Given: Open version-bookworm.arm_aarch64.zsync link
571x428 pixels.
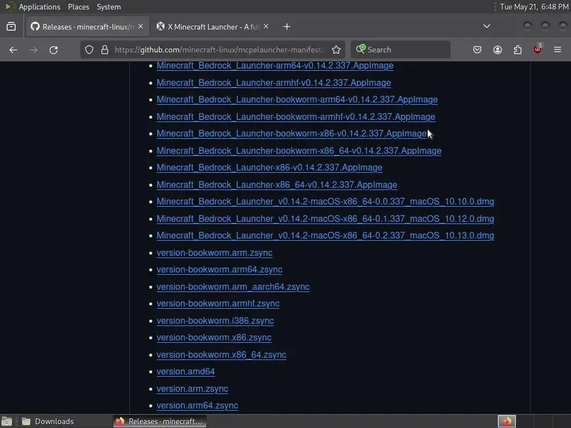Looking at the screenshot, I should coord(233,287).
